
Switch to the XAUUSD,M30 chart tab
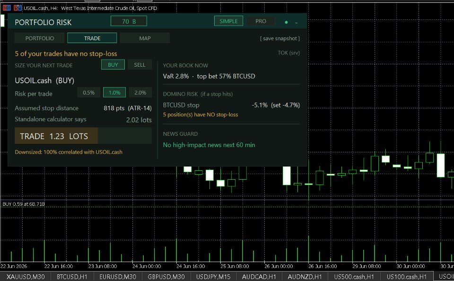point(26,277)
